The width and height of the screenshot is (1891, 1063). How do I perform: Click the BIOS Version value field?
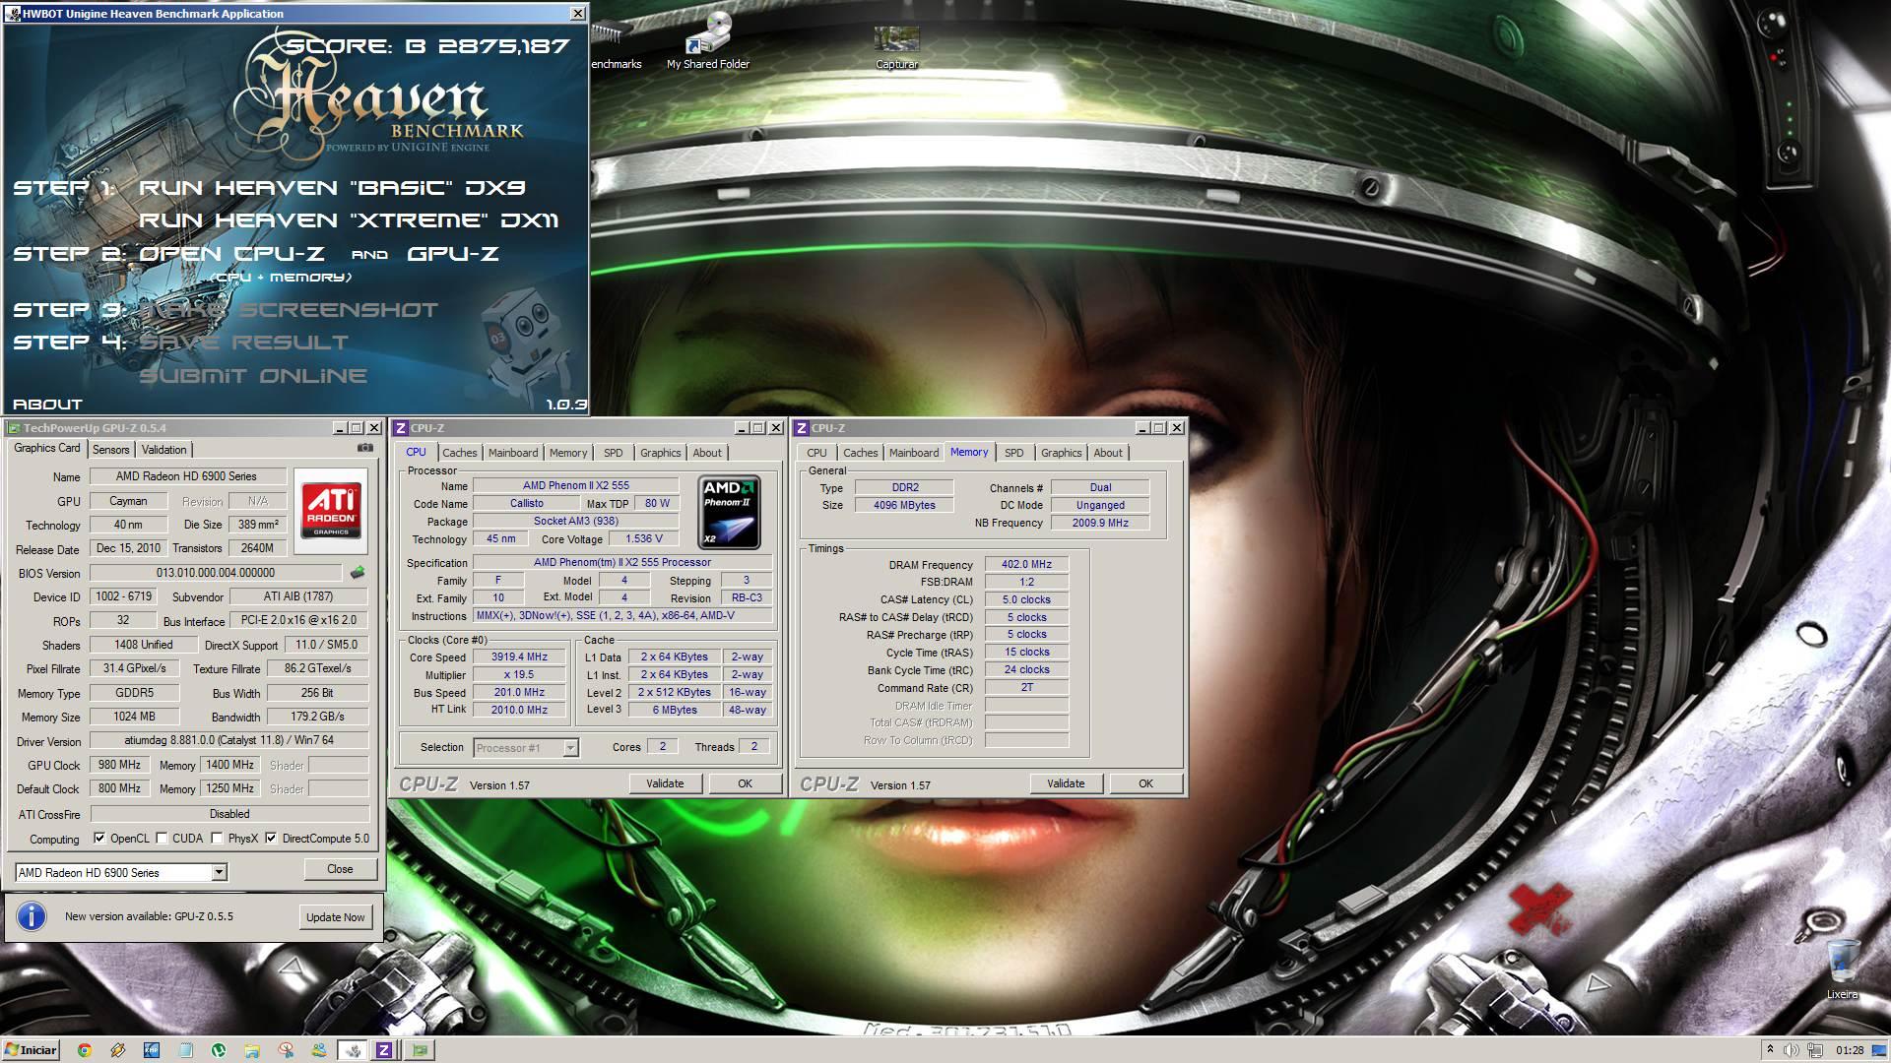click(216, 573)
